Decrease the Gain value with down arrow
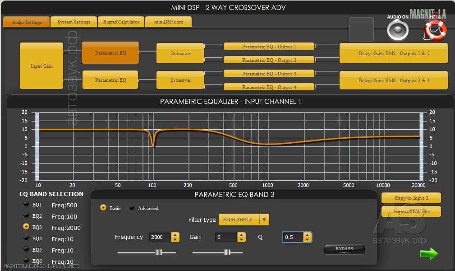Image resolution: width=455 pixels, height=271 pixels. point(241,239)
